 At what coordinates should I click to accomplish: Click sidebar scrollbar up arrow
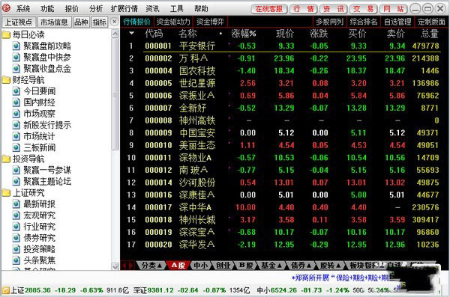tap(115, 34)
